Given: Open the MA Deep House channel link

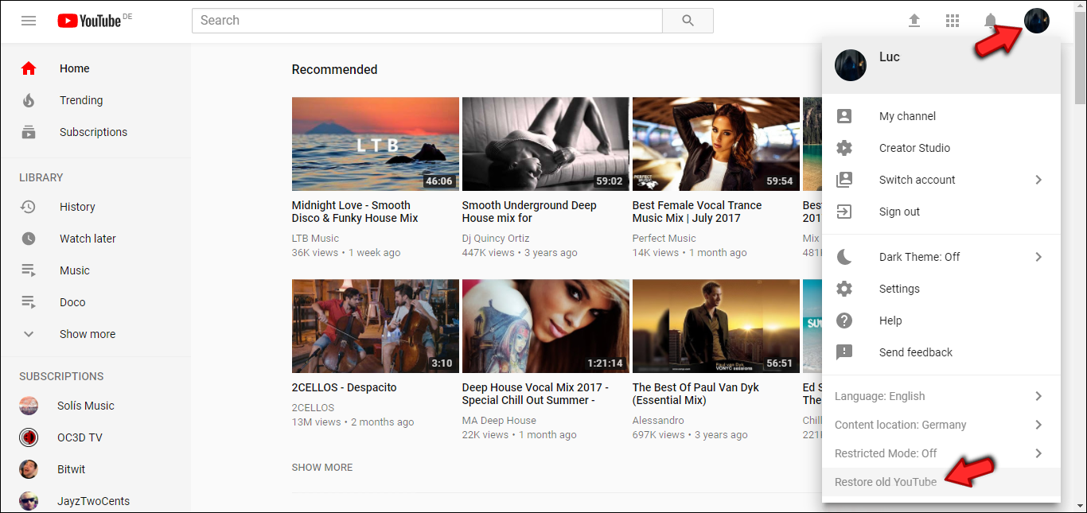Looking at the screenshot, I should tap(499, 421).
